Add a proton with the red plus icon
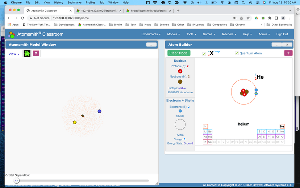The width and height of the screenshot is (300, 188). click(180, 71)
